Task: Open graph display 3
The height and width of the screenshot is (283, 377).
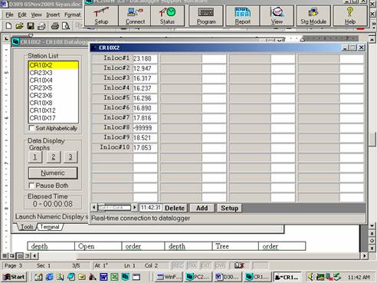Action: pos(70,156)
